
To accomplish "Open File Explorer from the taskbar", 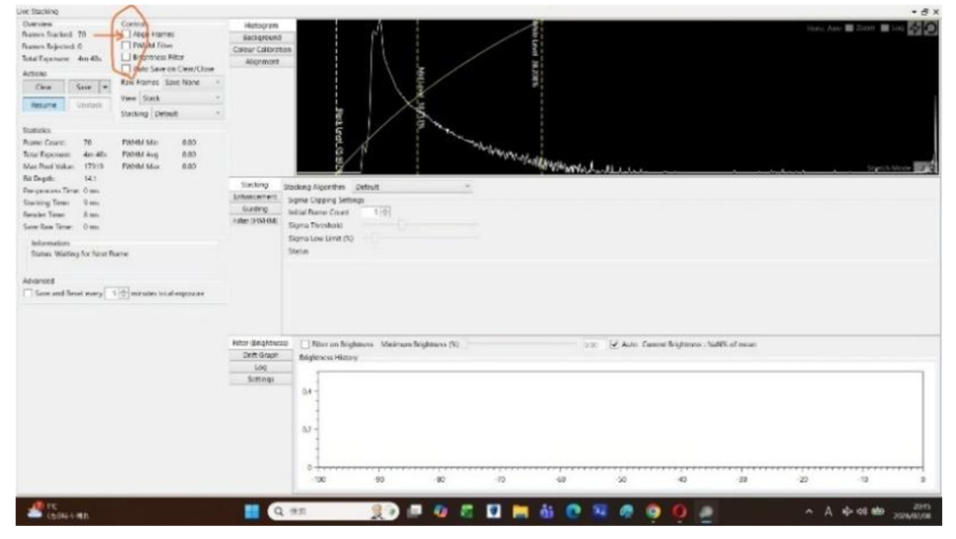I will [x=522, y=511].
